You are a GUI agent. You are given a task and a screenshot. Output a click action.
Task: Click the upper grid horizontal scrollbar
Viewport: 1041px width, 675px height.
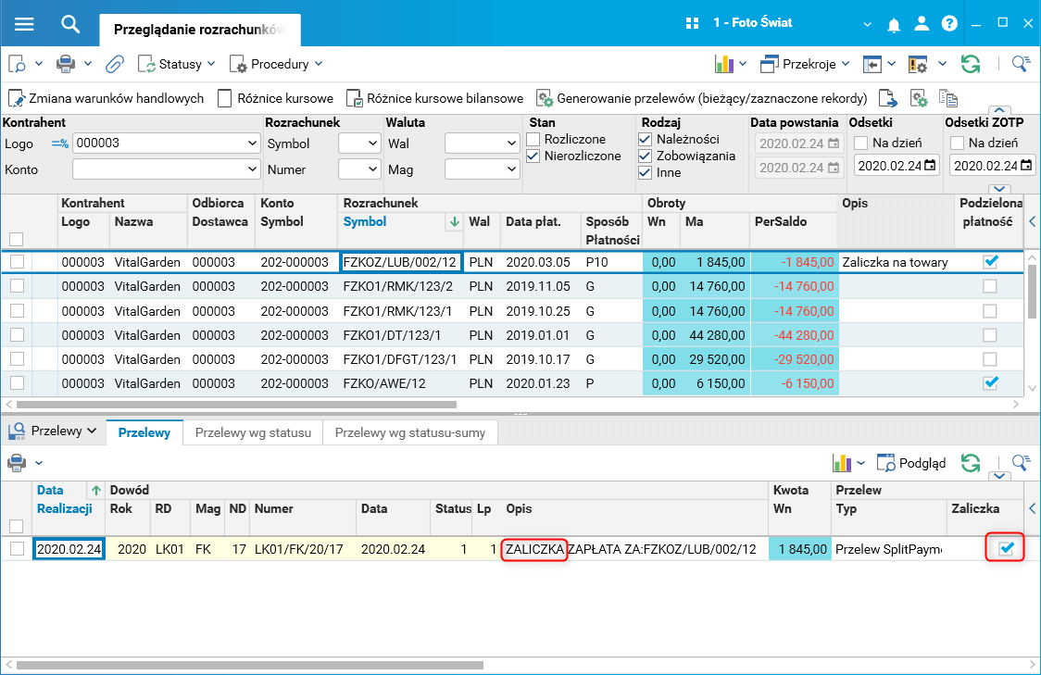click(236, 405)
